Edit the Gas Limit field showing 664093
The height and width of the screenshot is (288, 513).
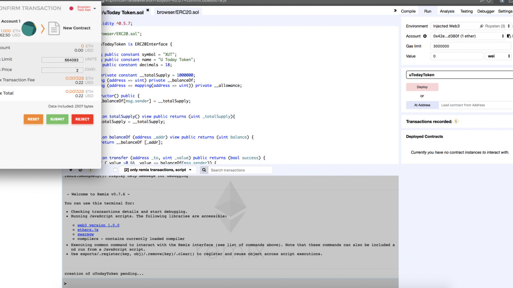(x=62, y=60)
